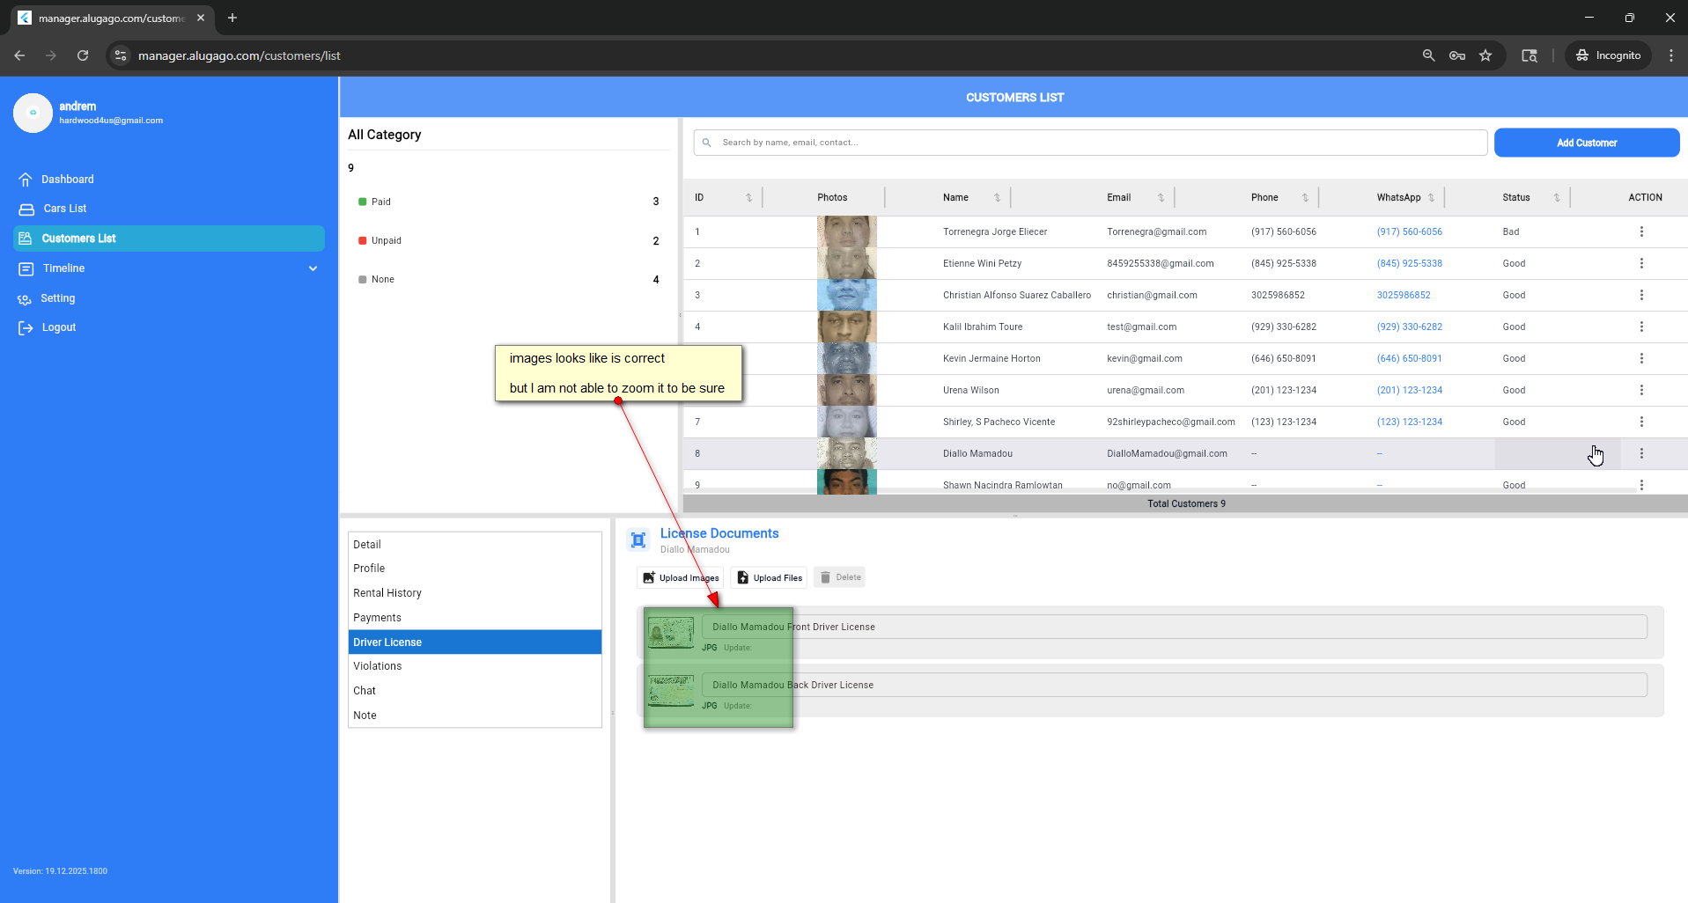Image resolution: width=1688 pixels, height=903 pixels.
Task: Click the Cars List car icon
Action: pos(26,209)
